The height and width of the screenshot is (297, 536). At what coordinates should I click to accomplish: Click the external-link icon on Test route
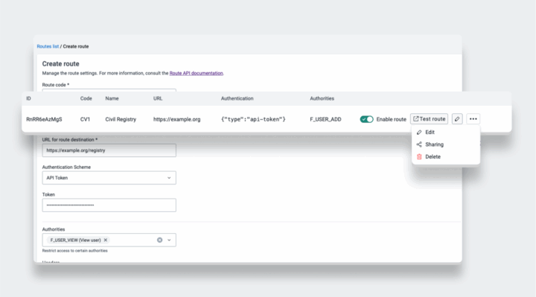point(415,118)
